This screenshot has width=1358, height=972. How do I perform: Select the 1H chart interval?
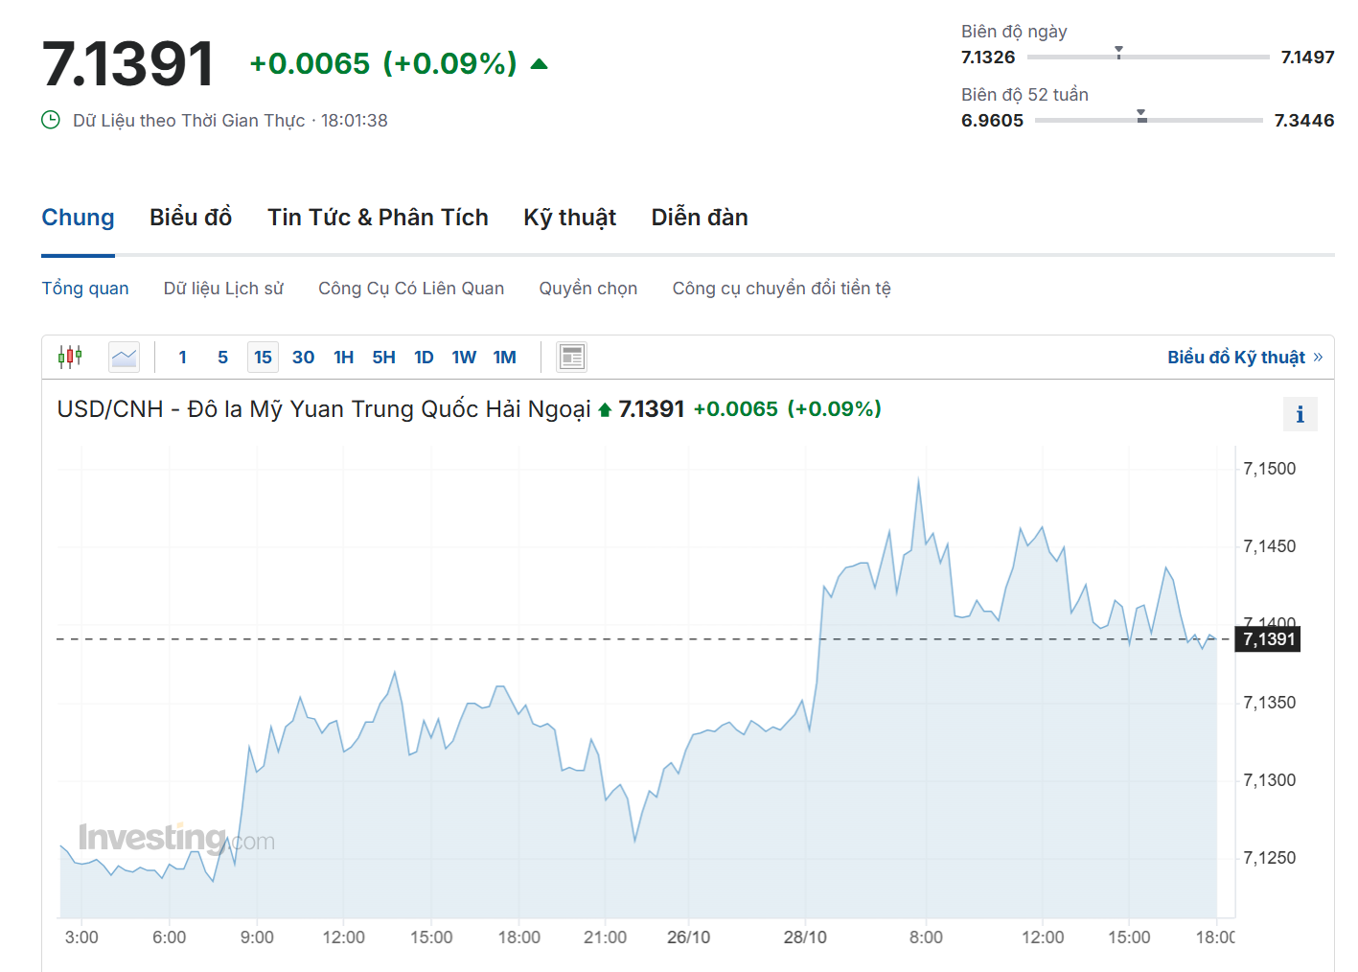[343, 358]
